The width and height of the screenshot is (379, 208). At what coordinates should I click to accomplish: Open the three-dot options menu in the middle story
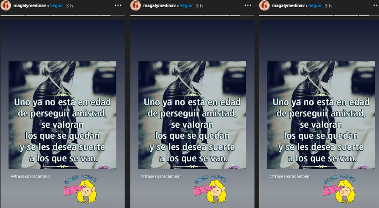tap(247, 6)
